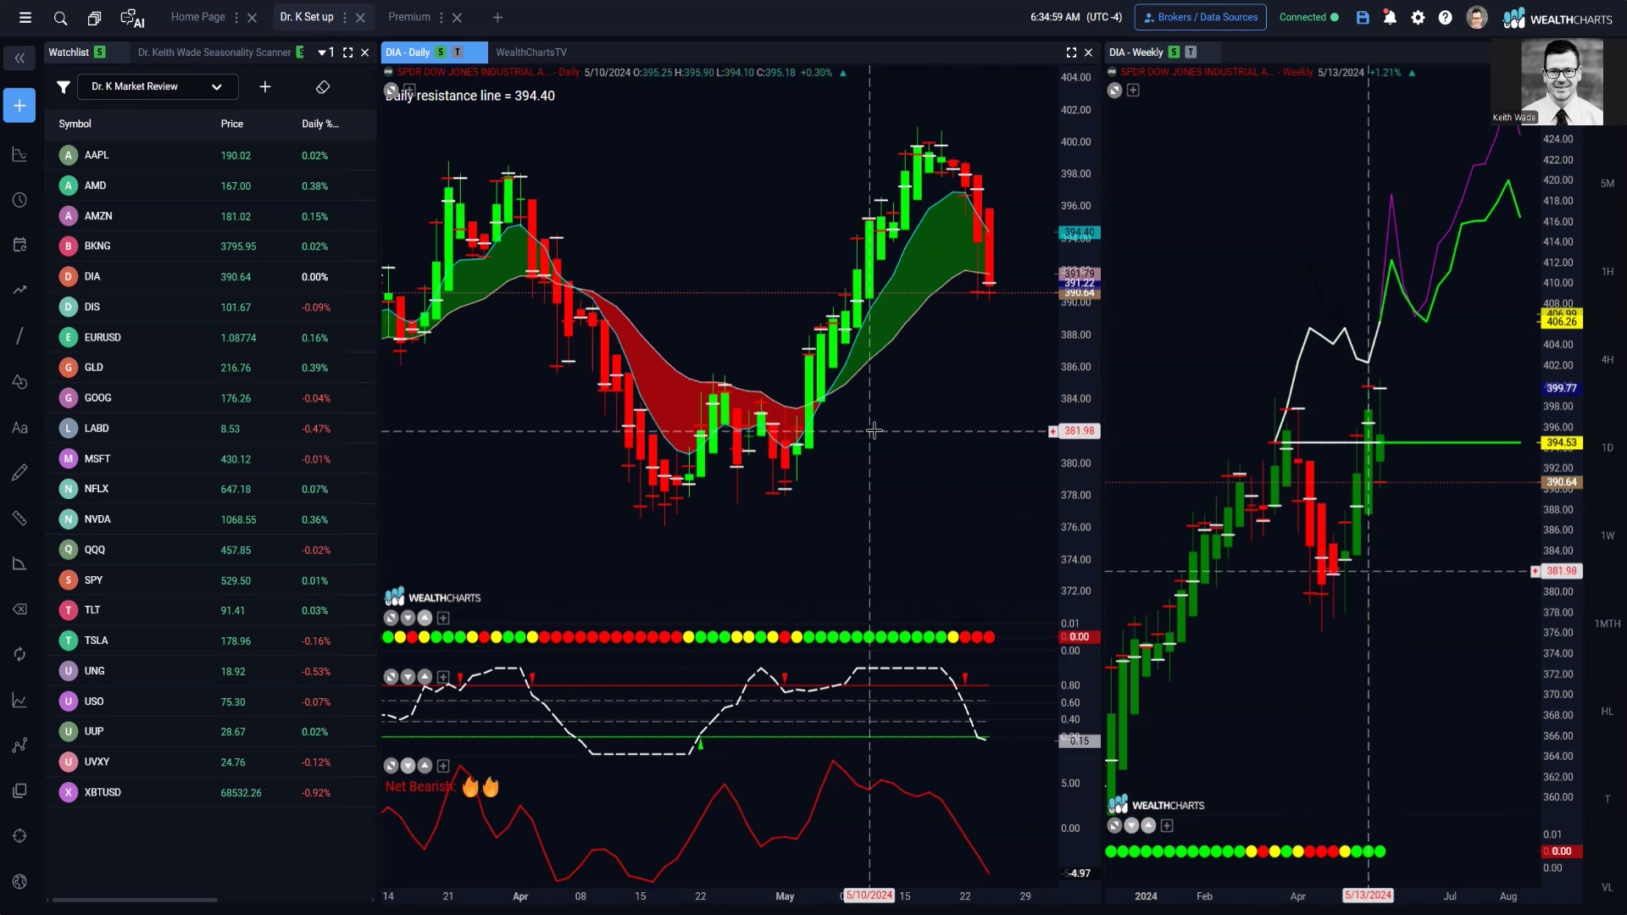This screenshot has width=1627, height=915.
Task: Toggle visibility of Net Bearish indicator pane
Action: coord(391,766)
